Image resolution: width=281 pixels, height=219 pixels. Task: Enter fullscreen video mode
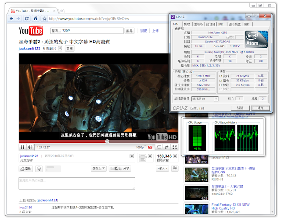click(x=175, y=147)
